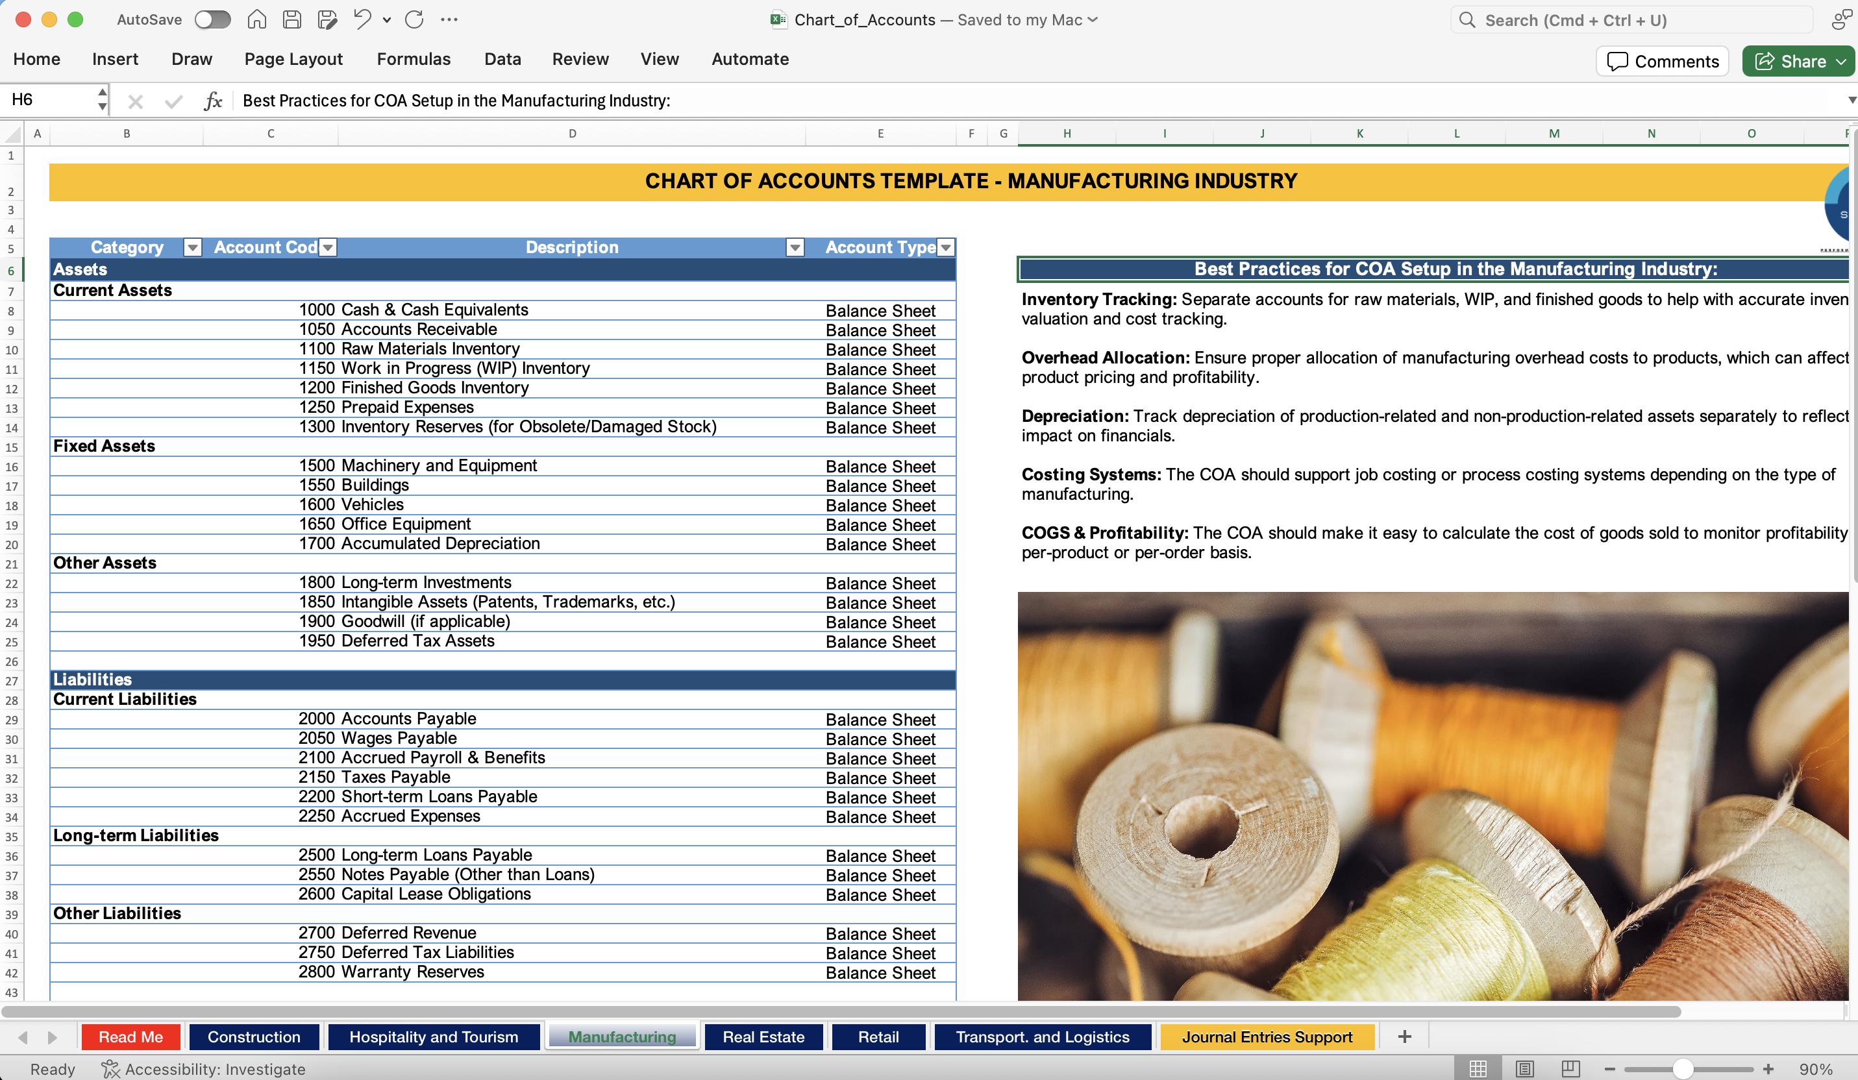Screen dimensions: 1858x1080
Task: Open the more toolbar options ellipsis
Action: pyautogui.click(x=449, y=20)
